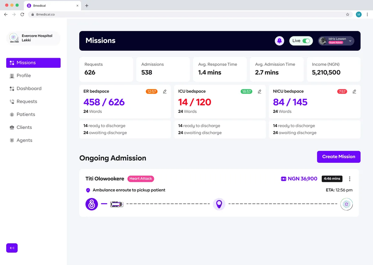Click the NGN 36,900 cash icon
The width and height of the screenshot is (373, 265).
[283, 179]
